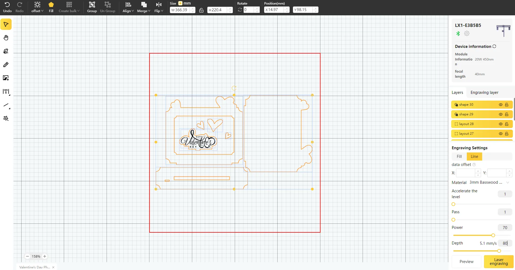Open the offset dropdown

37,7
